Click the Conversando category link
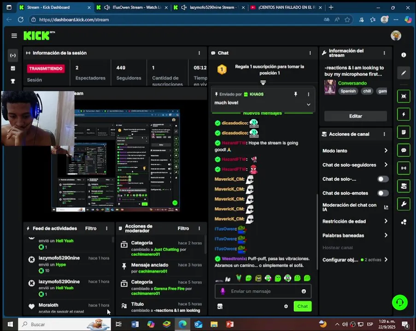Screen dimensions: 416x331 [x=352, y=83]
